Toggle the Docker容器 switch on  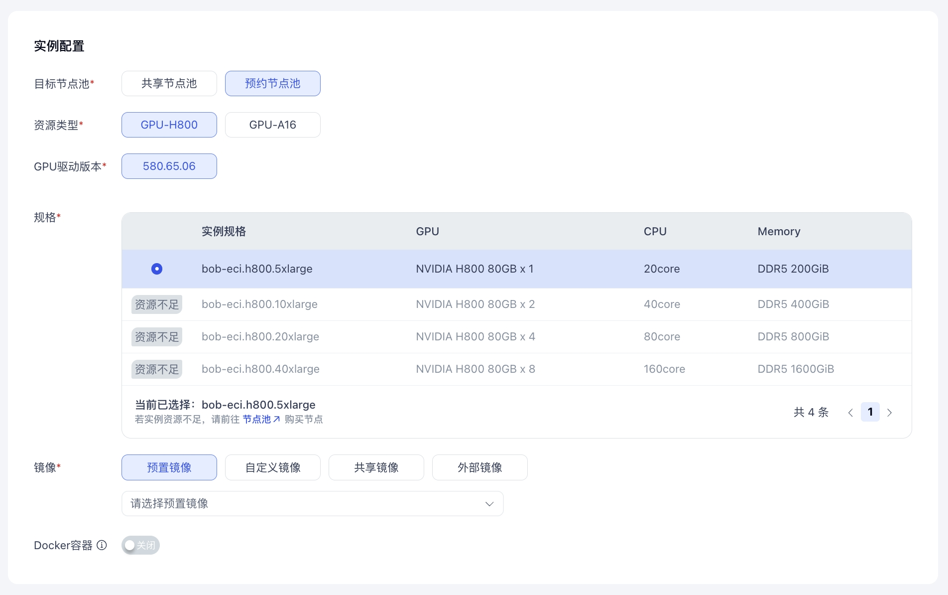(x=140, y=545)
